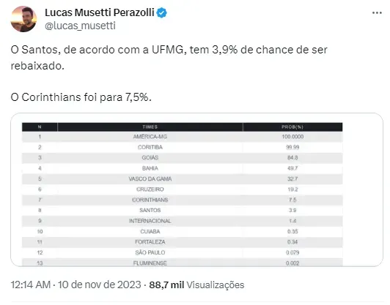Click the tweet timestamp 12:14 AM
The width and height of the screenshot is (390, 305).
click(x=31, y=285)
